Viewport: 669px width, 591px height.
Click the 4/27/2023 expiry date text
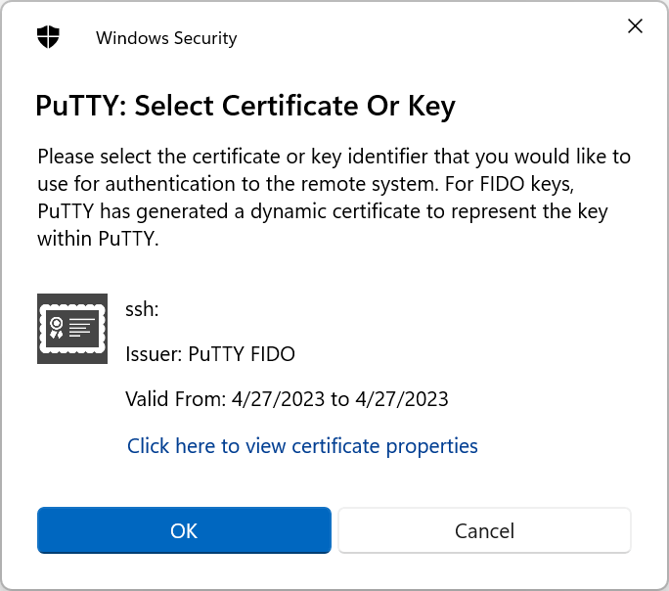pos(401,399)
